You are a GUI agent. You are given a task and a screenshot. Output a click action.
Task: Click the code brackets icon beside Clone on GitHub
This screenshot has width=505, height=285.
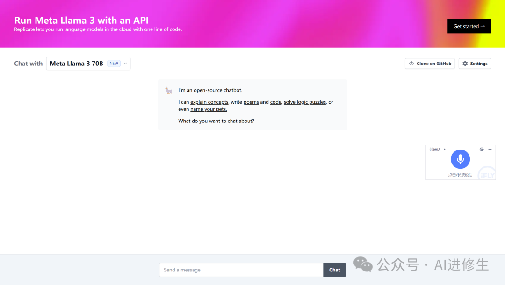pyautogui.click(x=411, y=64)
